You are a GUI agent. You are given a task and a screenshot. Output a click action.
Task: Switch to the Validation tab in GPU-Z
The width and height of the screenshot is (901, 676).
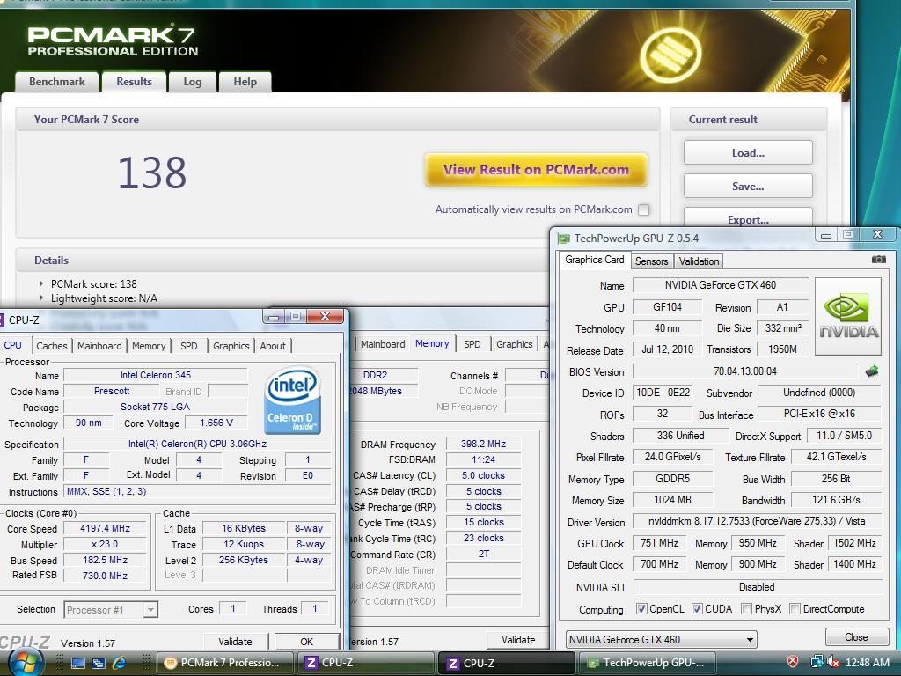(699, 261)
